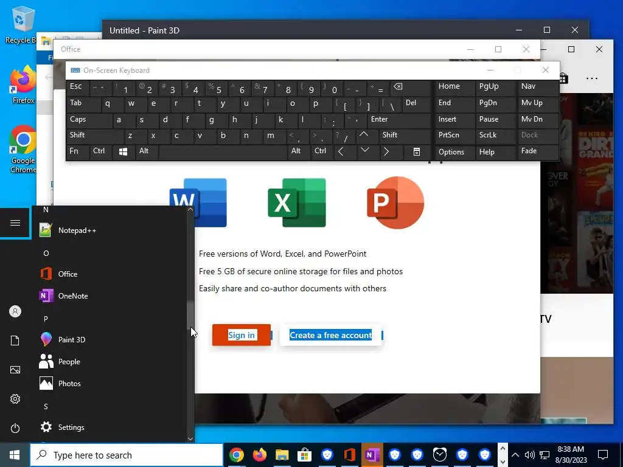This screenshot has height=467, width=623.
Task: Open the notification center on taskbar
Action: (603, 455)
